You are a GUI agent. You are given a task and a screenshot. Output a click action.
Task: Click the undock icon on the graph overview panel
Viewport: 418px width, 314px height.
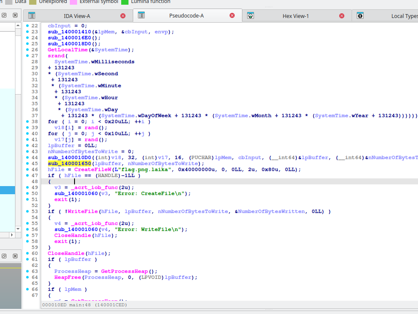point(4,16)
